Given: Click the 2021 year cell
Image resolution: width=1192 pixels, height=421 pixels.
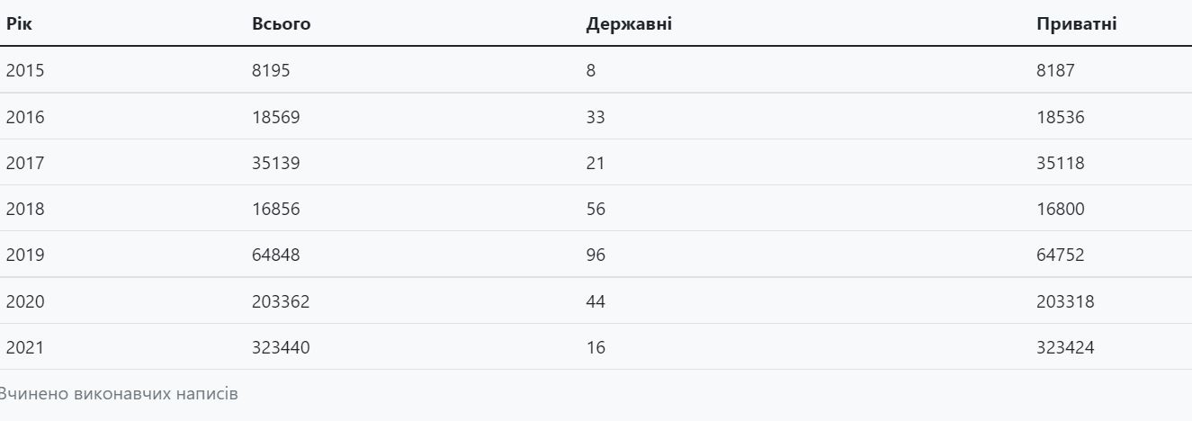Looking at the screenshot, I should [25, 347].
